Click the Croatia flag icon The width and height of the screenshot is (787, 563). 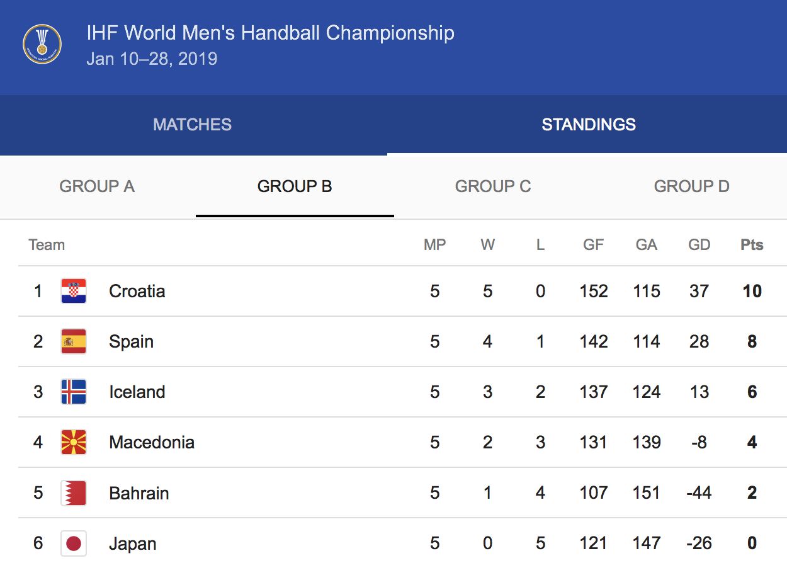click(x=74, y=291)
